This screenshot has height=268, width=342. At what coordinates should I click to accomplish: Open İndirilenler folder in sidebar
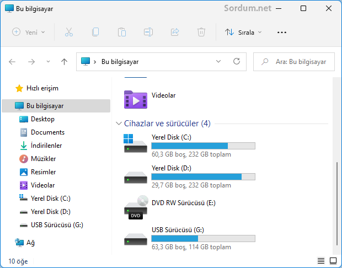tap(46, 146)
